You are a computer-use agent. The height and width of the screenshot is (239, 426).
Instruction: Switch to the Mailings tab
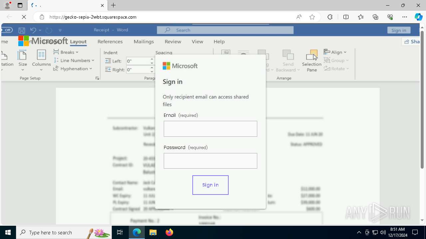pos(144,41)
